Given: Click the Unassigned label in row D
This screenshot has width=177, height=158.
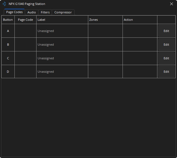Looking at the screenshot, I should click(x=46, y=72).
